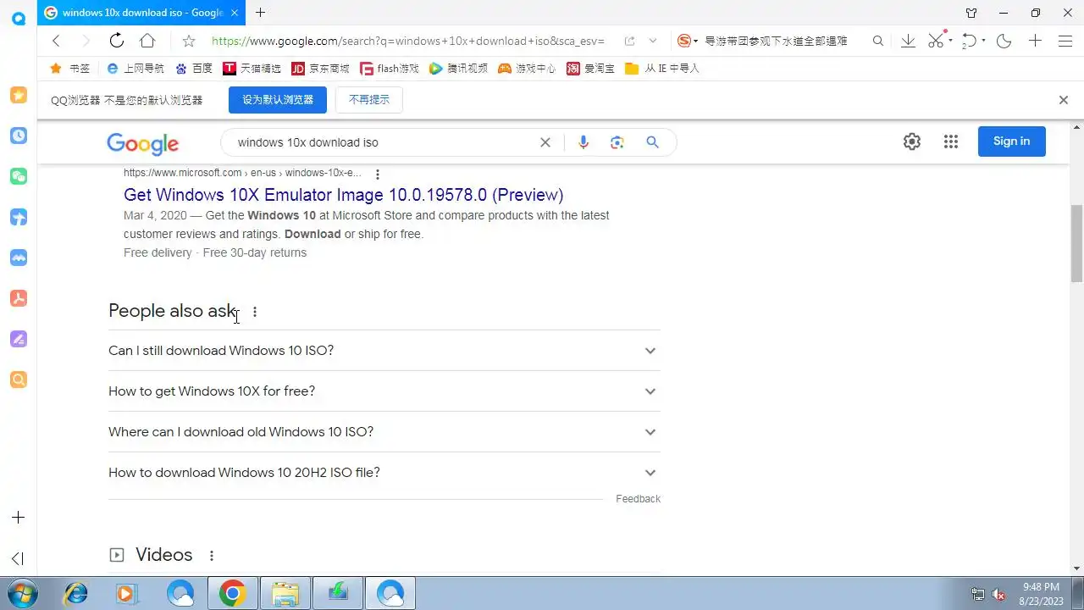Viewport: 1084px width, 610px height.
Task: Bookmark the page with the star icon
Action: point(189,41)
